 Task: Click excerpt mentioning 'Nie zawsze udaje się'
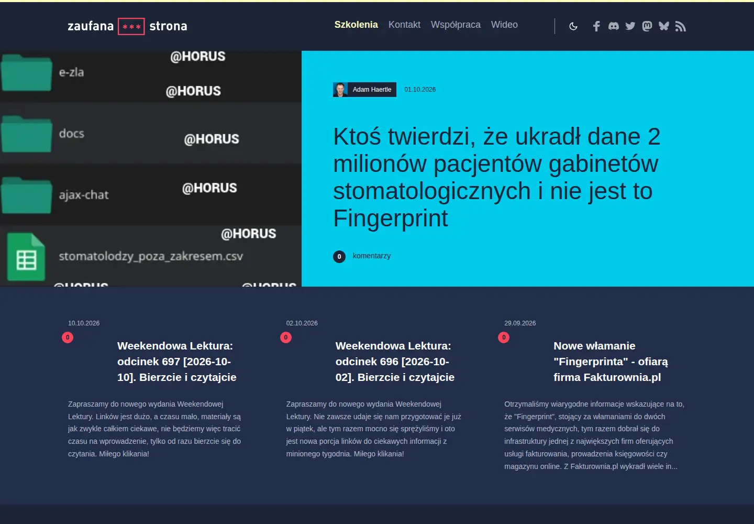(x=373, y=429)
